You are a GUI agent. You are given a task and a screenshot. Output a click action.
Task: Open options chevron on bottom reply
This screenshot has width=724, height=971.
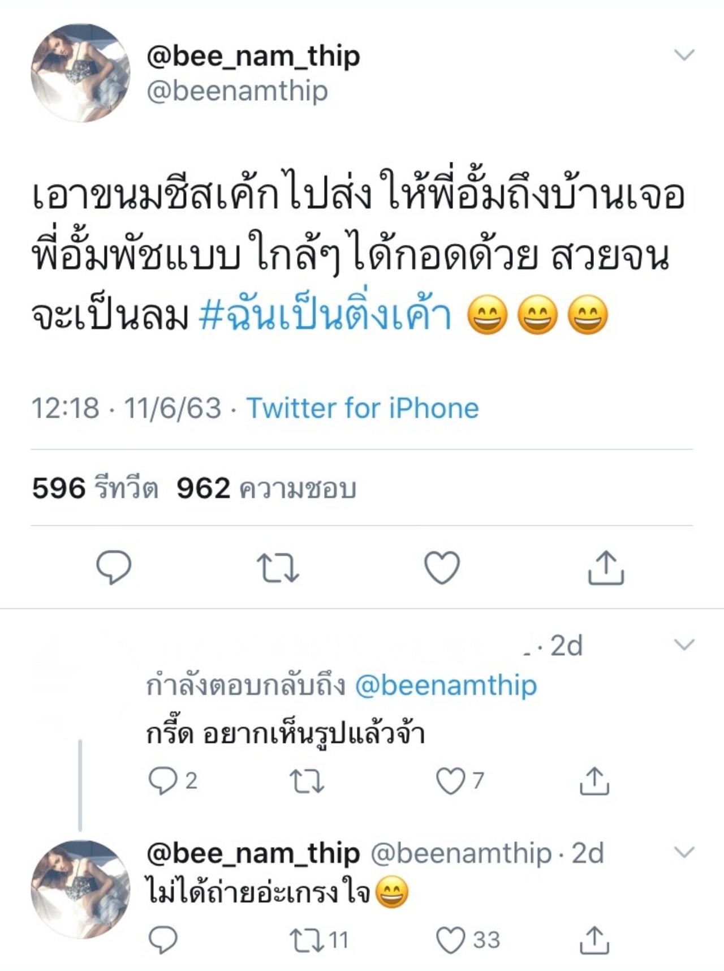(684, 852)
